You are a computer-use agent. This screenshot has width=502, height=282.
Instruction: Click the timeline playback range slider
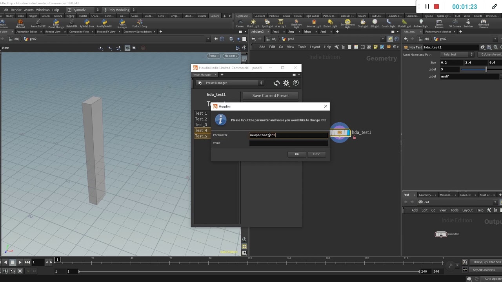(x=249, y=271)
